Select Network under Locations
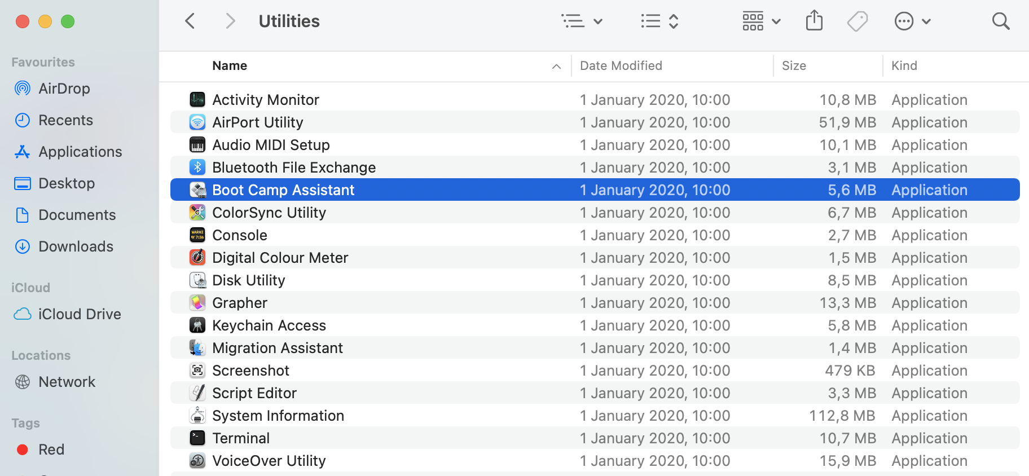This screenshot has height=476, width=1029. [67, 382]
